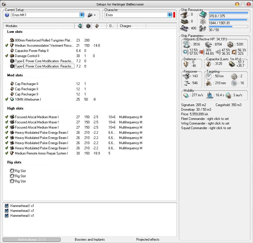
Task: Click the drone bandwidth bar 30 / 50
Action: (x=228, y=26)
